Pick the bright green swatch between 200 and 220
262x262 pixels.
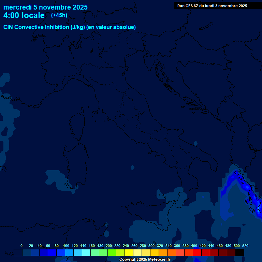pos(112,253)
